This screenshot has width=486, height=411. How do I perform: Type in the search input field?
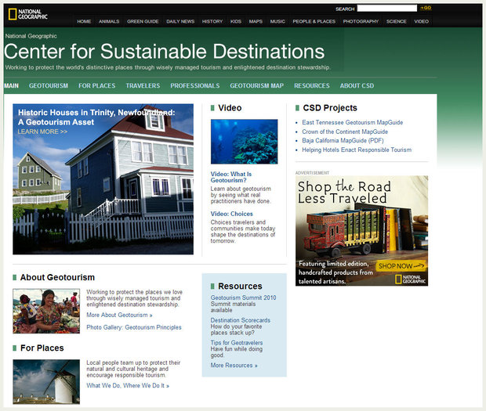pyautogui.click(x=387, y=9)
